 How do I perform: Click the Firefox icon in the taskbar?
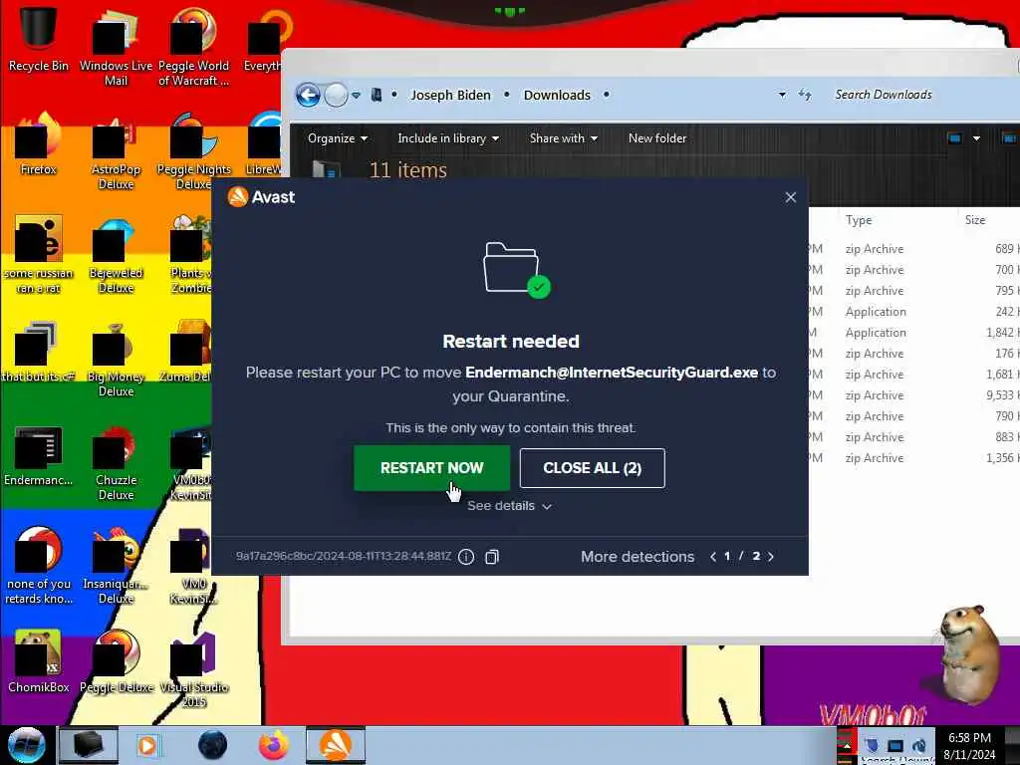click(x=274, y=745)
